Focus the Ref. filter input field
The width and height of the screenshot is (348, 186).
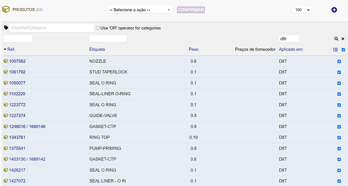click(x=18, y=39)
